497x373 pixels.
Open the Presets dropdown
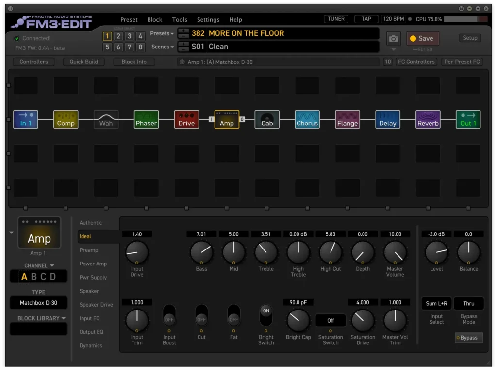162,33
